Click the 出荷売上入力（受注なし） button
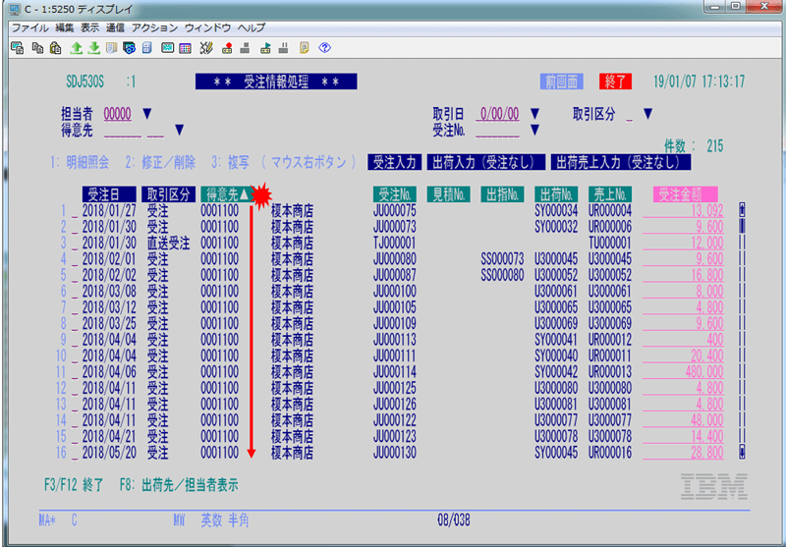Image resolution: width=786 pixels, height=547 pixels. coord(619,162)
